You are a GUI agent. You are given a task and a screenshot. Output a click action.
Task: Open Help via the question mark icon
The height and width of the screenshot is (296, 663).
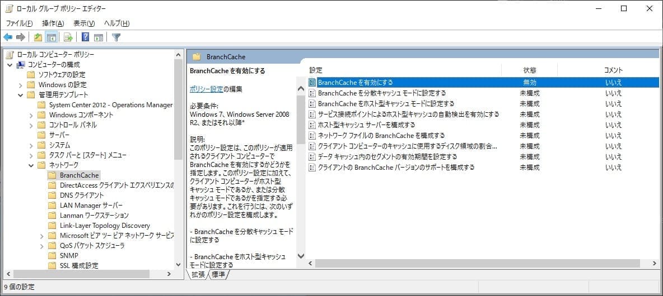pos(85,37)
